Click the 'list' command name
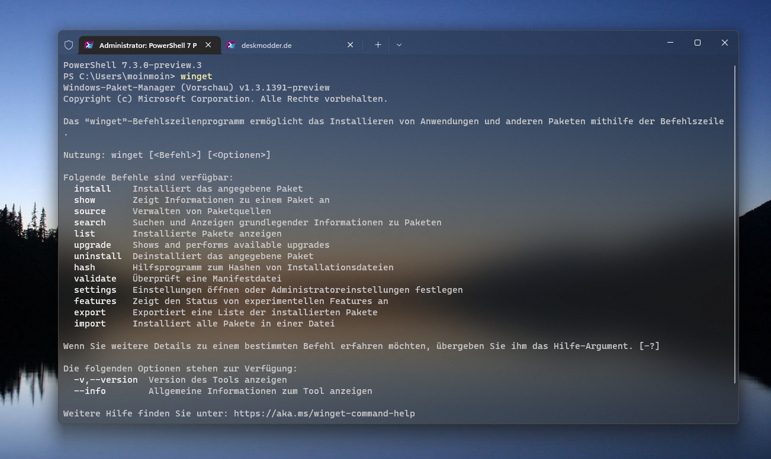Viewport: 771px width, 459px height. click(85, 234)
